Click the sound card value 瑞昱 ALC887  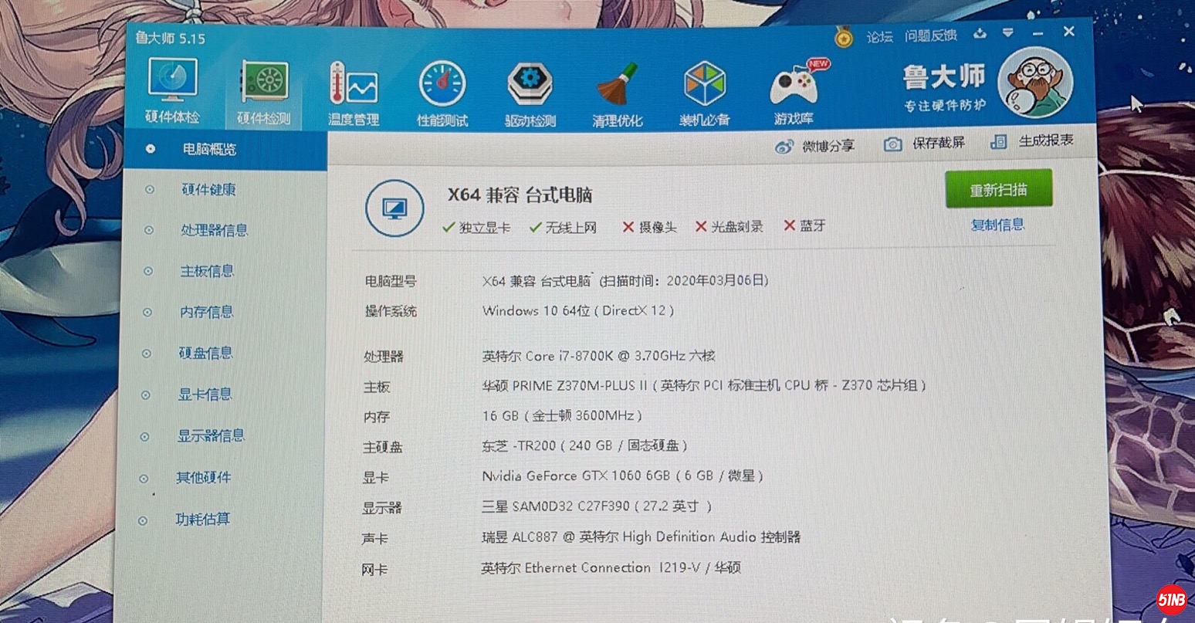click(520, 537)
